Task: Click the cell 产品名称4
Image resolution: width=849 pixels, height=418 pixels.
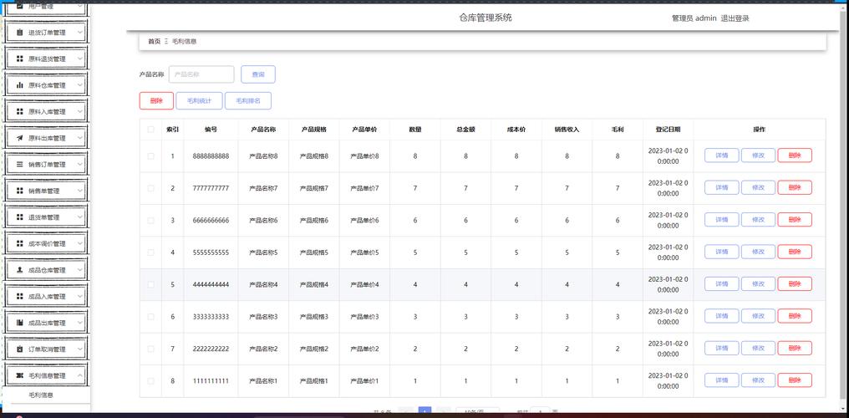Action: click(x=263, y=284)
